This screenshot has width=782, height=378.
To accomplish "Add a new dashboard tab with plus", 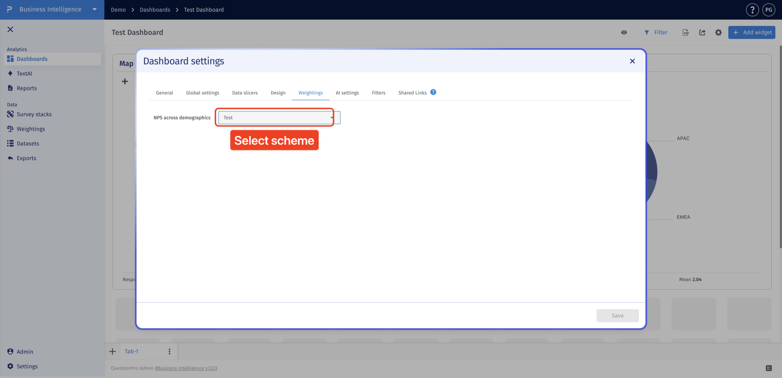I will tap(112, 351).
